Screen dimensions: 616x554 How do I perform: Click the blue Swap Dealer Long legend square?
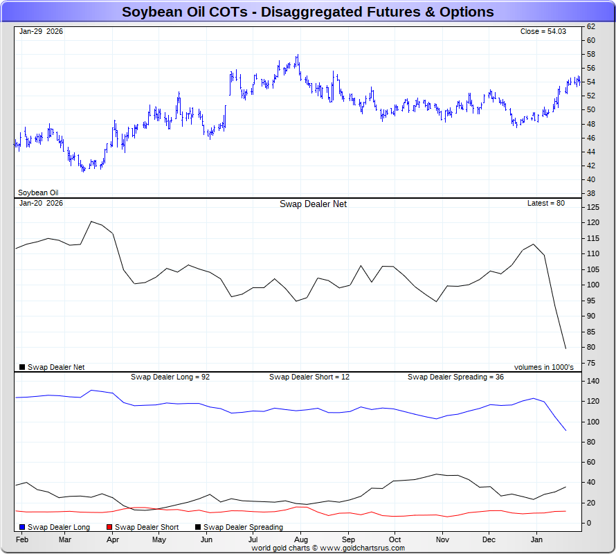22,528
